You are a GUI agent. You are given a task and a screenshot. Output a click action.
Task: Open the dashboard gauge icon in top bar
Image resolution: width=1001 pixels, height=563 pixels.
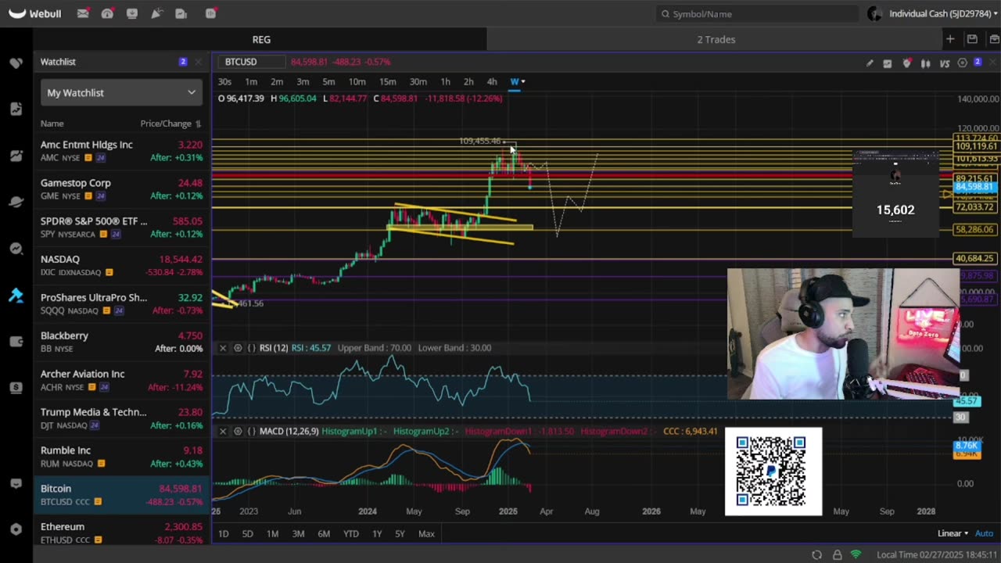pyautogui.click(x=107, y=13)
